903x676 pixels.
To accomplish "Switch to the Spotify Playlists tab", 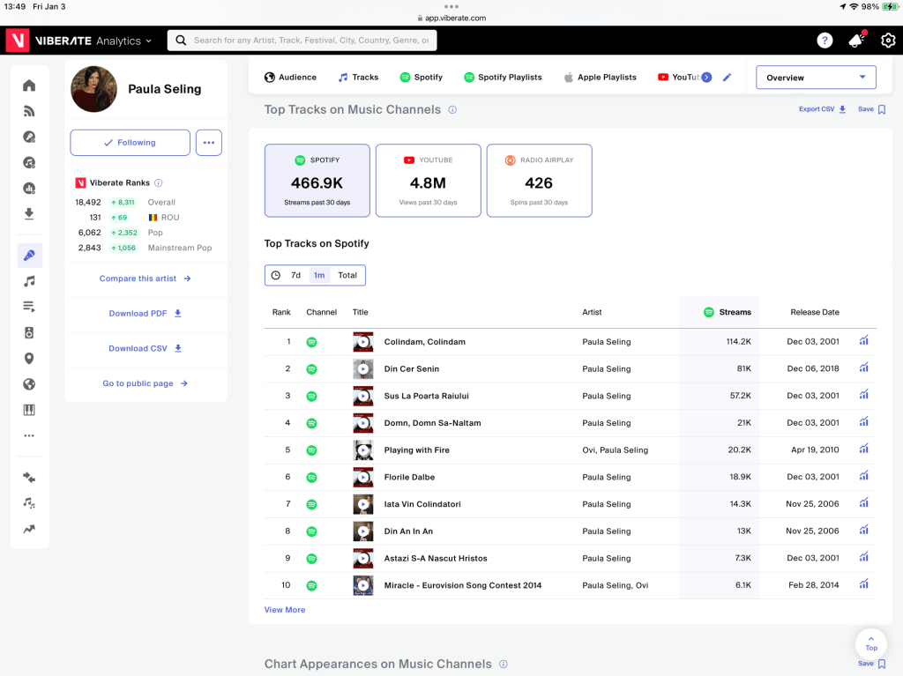I will click(503, 78).
